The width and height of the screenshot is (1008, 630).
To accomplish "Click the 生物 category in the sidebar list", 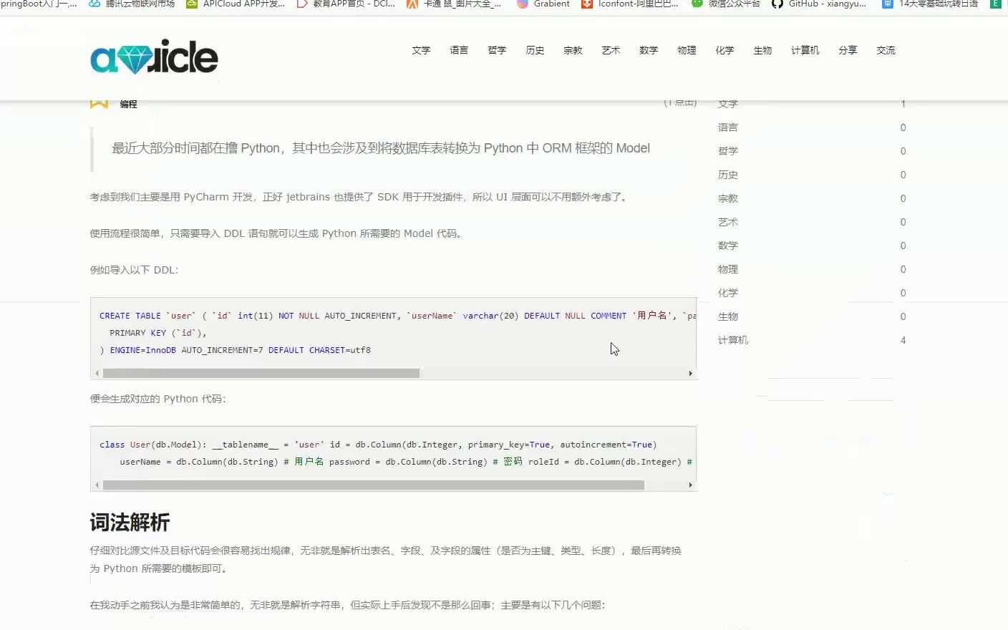I will [727, 316].
